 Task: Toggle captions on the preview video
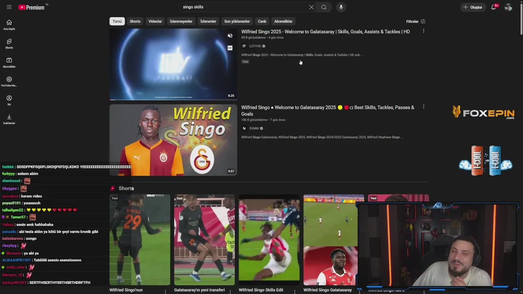(230, 48)
